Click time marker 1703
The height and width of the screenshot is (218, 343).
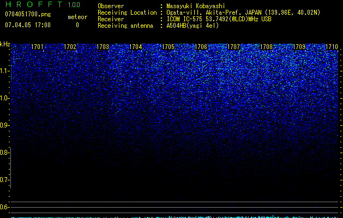[x=103, y=47]
